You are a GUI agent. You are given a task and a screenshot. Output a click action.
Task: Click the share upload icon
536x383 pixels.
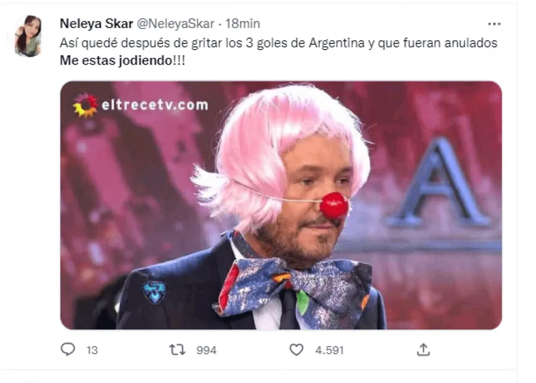(x=423, y=349)
